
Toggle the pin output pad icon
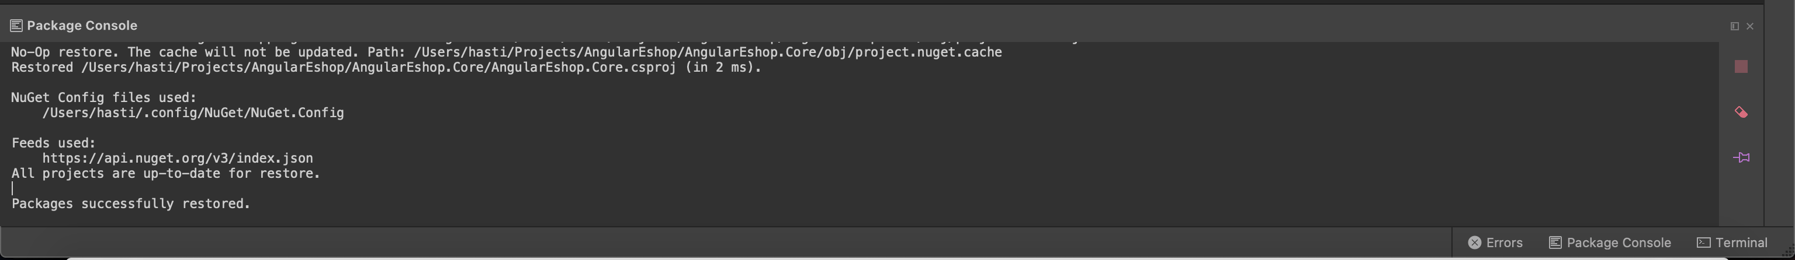click(x=1741, y=158)
